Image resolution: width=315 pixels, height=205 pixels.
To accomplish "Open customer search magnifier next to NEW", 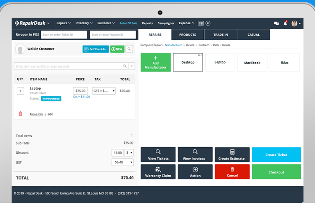I will click(129, 49).
